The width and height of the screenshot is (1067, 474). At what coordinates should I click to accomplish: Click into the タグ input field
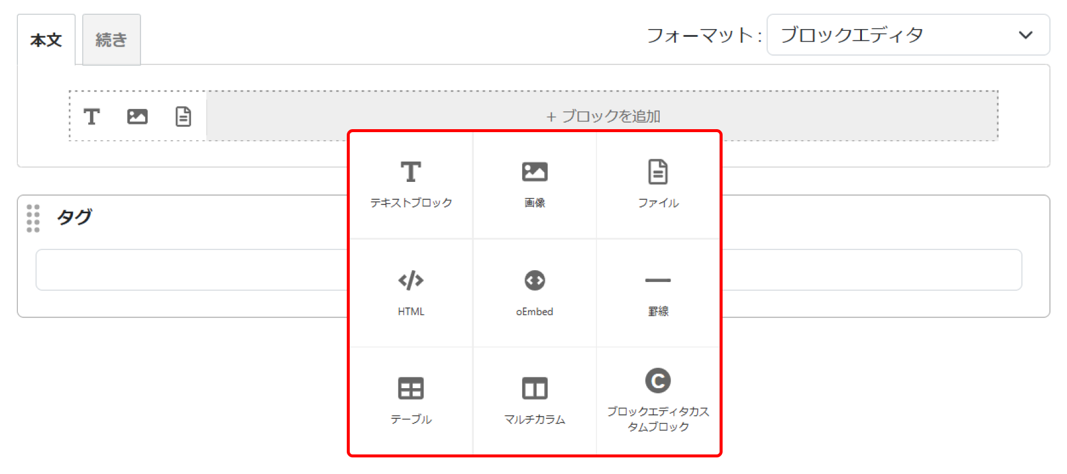pyautogui.click(x=191, y=270)
